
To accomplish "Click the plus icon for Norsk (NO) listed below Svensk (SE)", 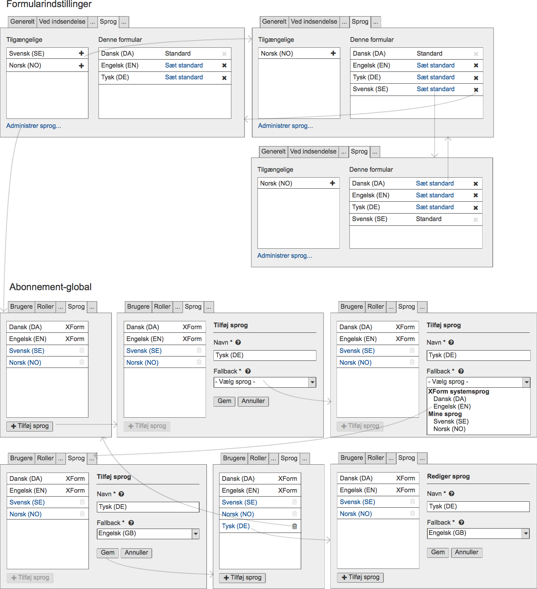I will (81, 66).
